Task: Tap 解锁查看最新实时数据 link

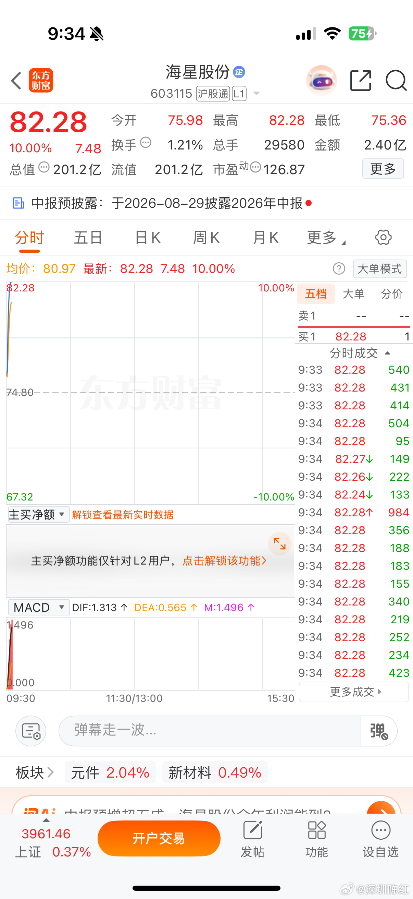Action: point(123,515)
